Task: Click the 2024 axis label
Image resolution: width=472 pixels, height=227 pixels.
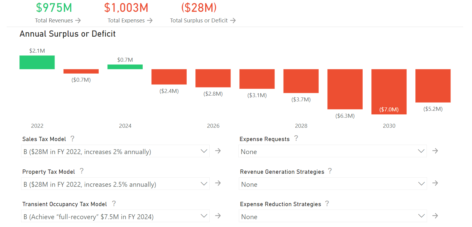Action: click(125, 126)
